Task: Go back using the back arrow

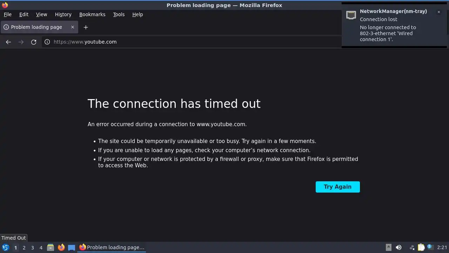Action: pyautogui.click(x=8, y=42)
